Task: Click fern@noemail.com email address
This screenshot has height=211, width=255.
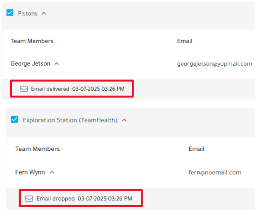Action: click(215, 172)
